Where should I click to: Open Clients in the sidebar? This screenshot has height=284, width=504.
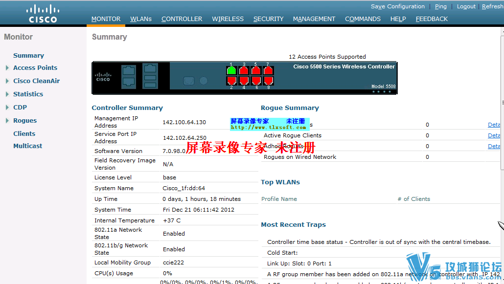point(24,133)
